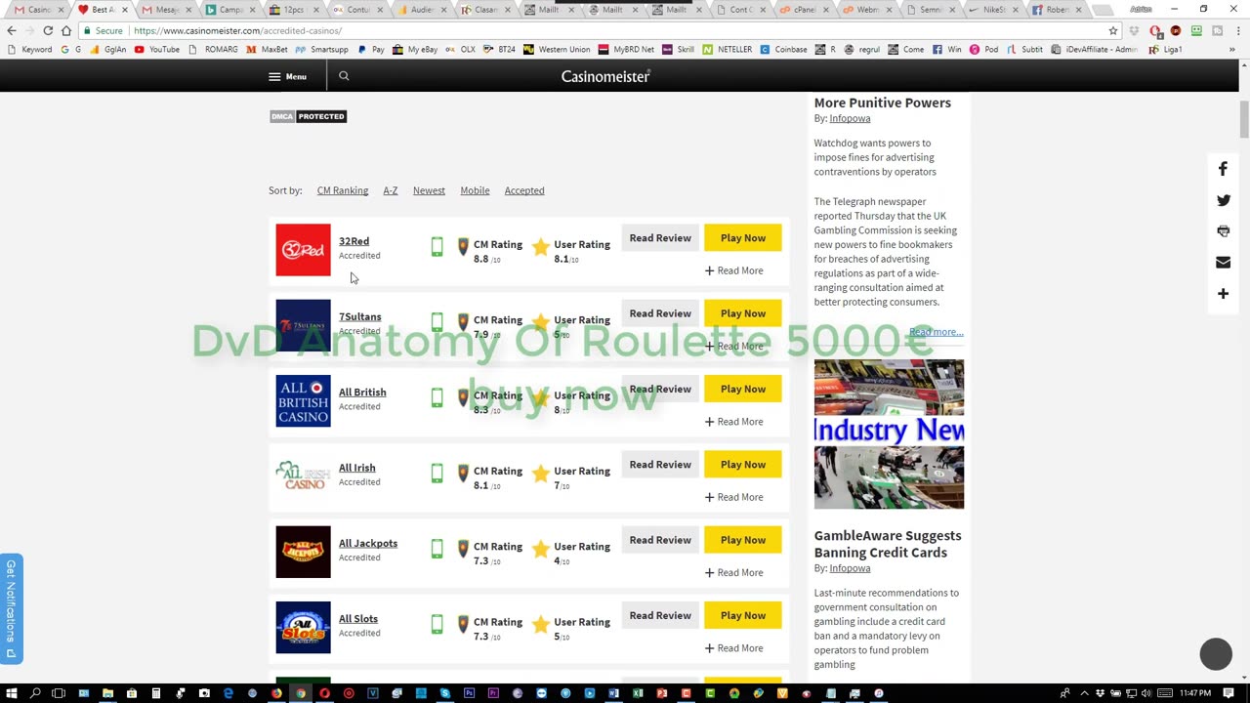The width and height of the screenshot is (1250, 703).
Task: Click Play Now for All Irish
Action: [x=743, y=465]
